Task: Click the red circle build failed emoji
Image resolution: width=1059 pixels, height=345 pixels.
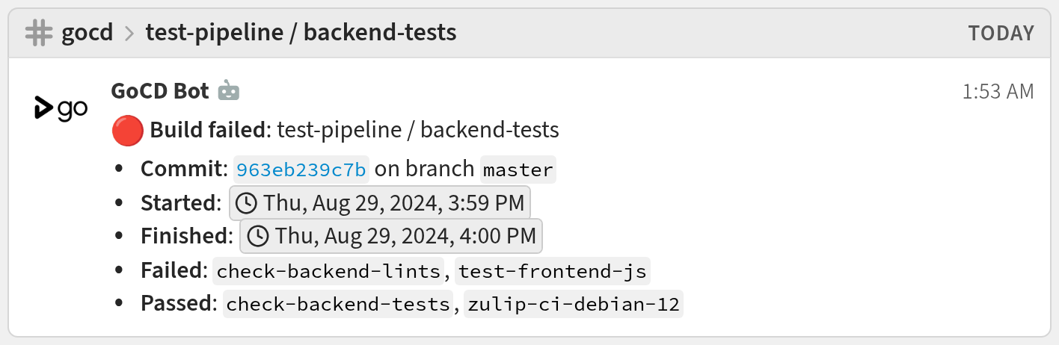Action: (127, 131)
